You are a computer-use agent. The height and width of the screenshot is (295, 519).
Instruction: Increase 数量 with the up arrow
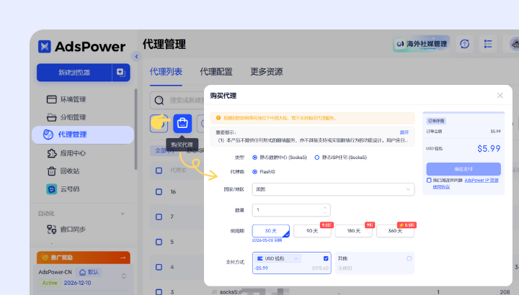(325, 207)
